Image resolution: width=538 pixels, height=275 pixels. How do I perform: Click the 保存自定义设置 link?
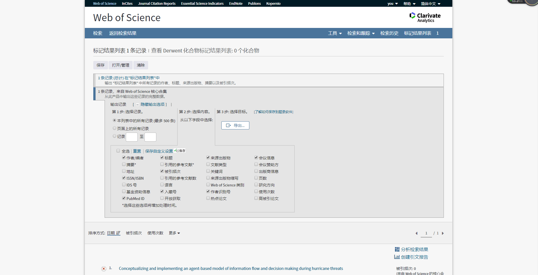[x=159, y=151]
